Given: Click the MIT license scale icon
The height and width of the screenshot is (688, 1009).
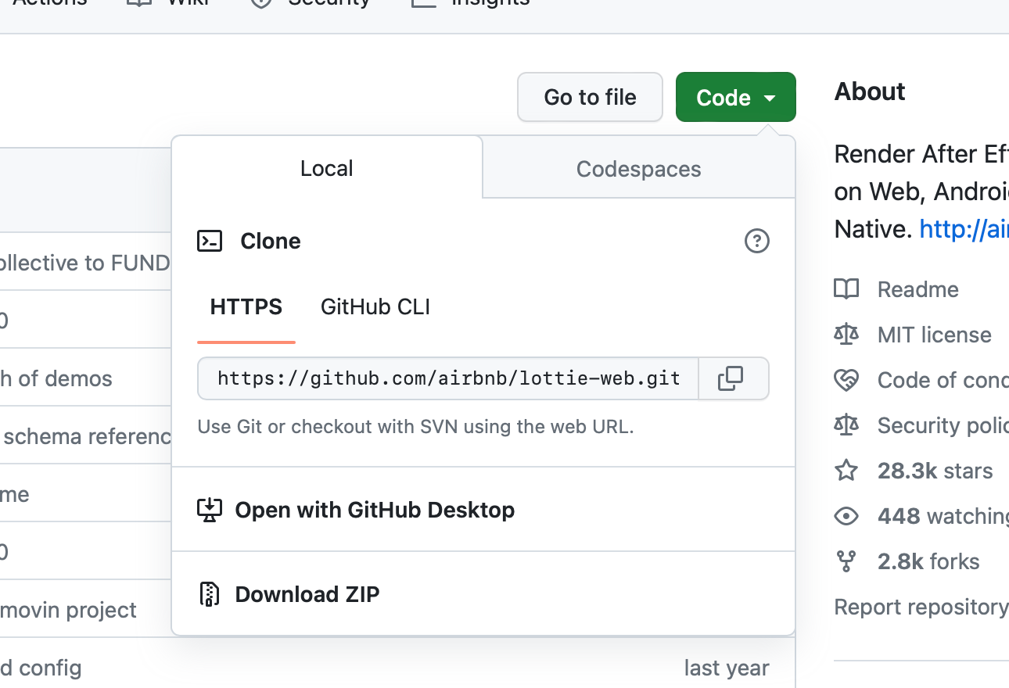Looking at the screenshot, I should pyautogui.click(x=846, y=335).
